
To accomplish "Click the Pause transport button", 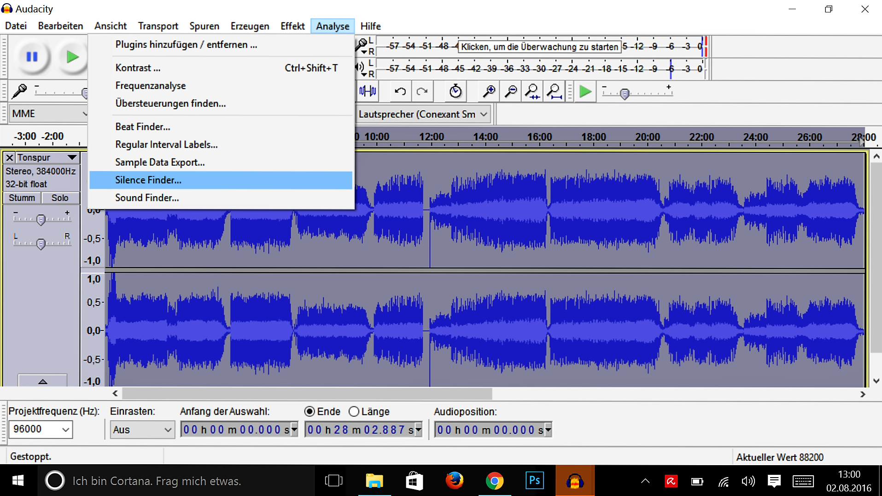I will point(32,57).
